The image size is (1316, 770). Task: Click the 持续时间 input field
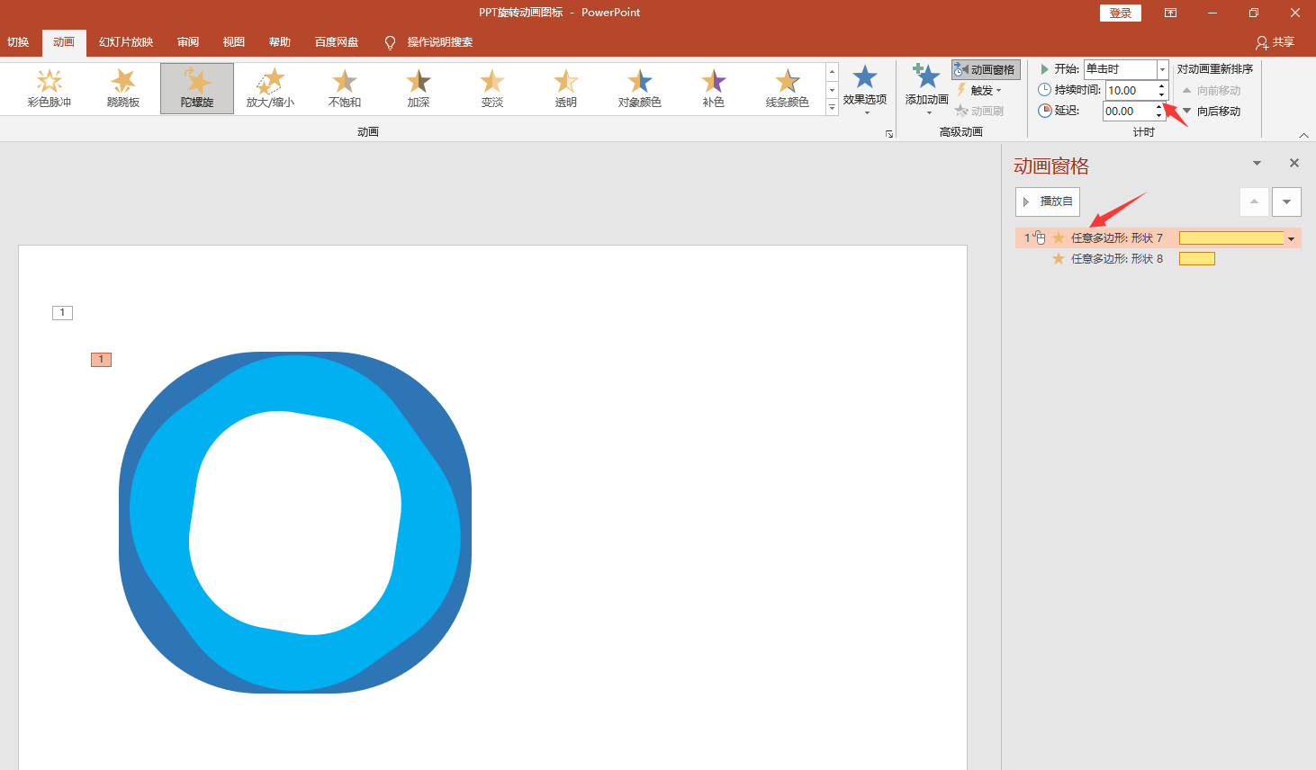pos(1131,90)
